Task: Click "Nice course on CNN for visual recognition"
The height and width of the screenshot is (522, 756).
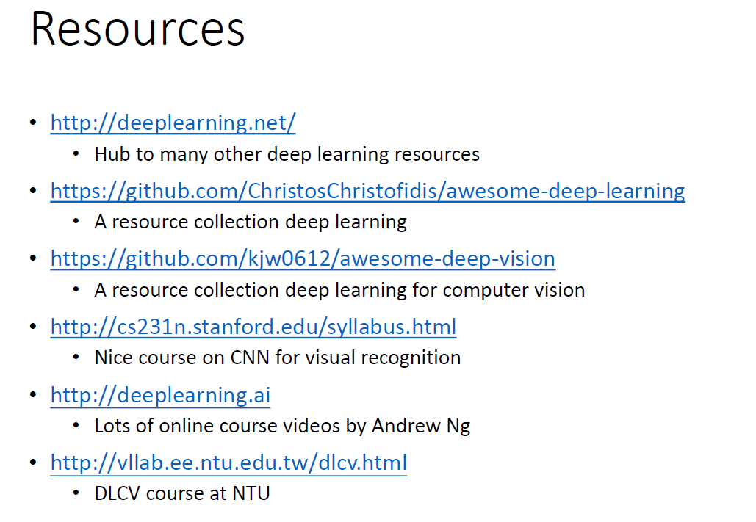Action: pyautogui.click(x=278, y=358)
